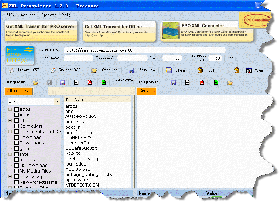Enable the movies folder checkbox
This screenshot has height=202, width=279.
(16, 160)
